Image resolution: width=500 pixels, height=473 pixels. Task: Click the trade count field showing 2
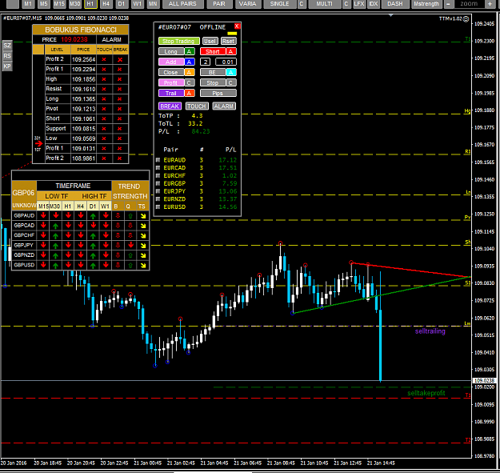pos(206,62)
